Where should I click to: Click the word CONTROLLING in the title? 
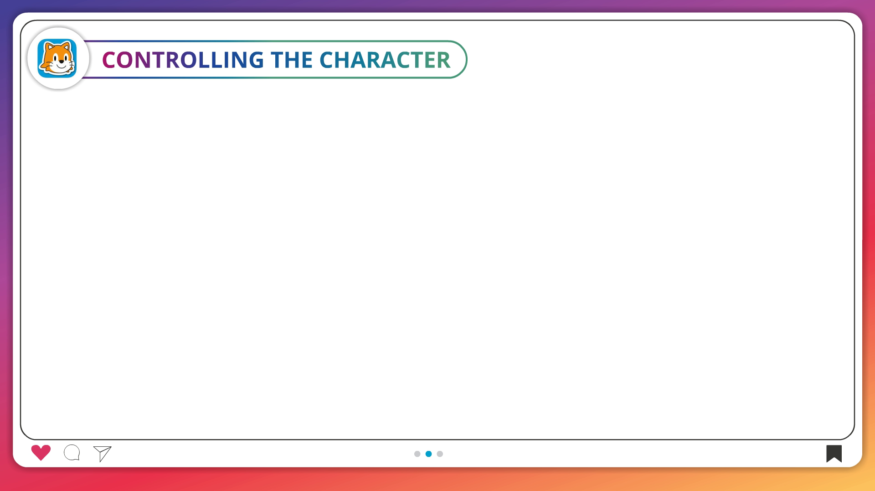click(x=183, y=60)
